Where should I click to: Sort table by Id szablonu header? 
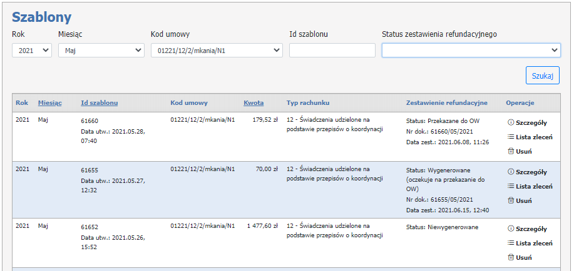point(99,103)
